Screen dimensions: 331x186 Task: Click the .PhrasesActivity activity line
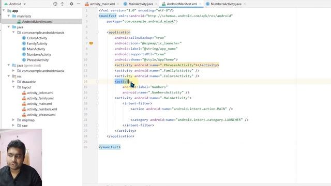167,65
